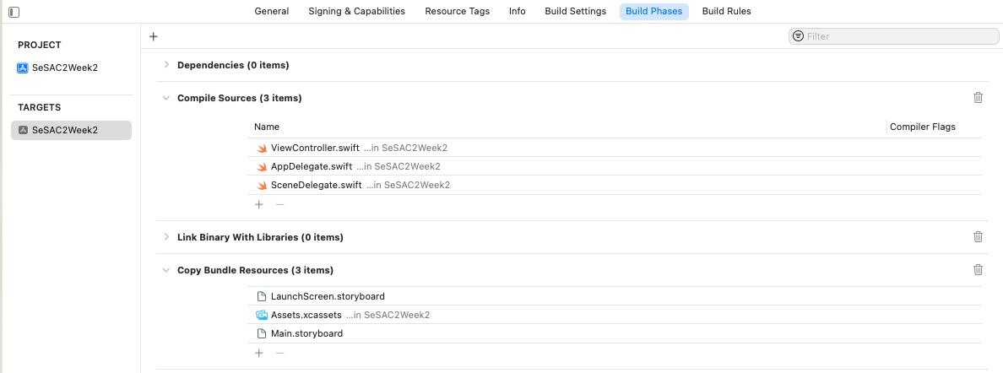Switch to Signing & Capabilities tab
The width and height of the screenshot is (1003, 373).
357,12
